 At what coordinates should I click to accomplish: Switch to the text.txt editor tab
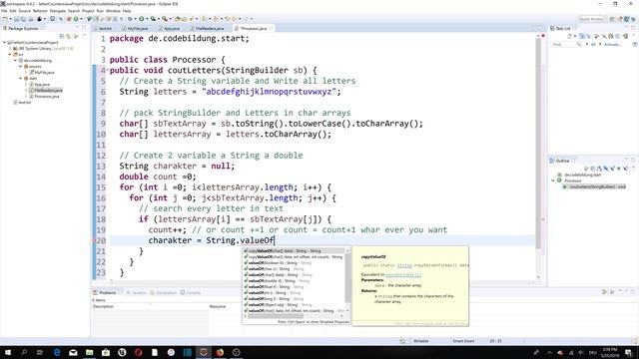(x=104, y=29)
